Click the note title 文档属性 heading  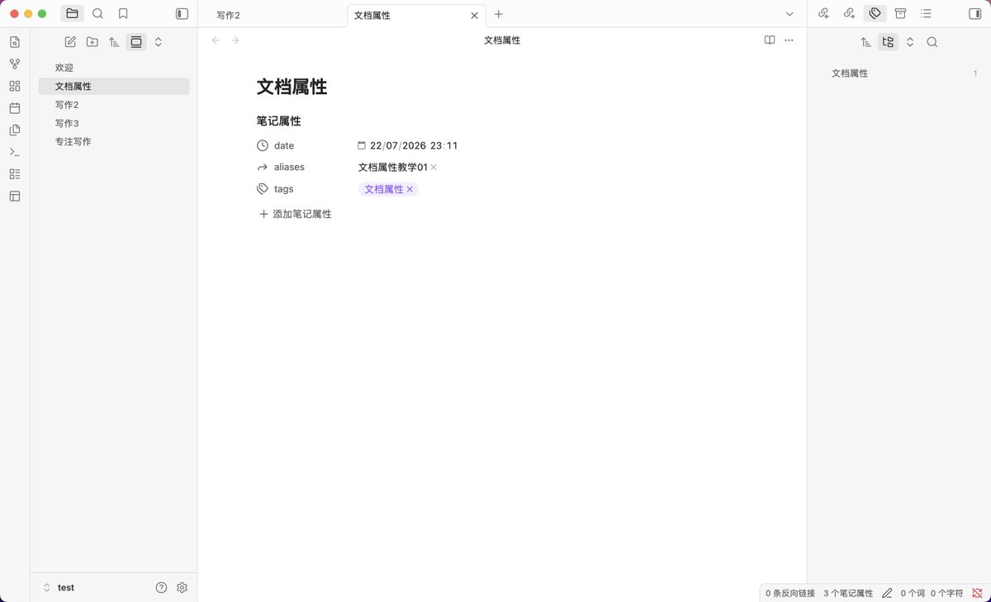(292, 87)
